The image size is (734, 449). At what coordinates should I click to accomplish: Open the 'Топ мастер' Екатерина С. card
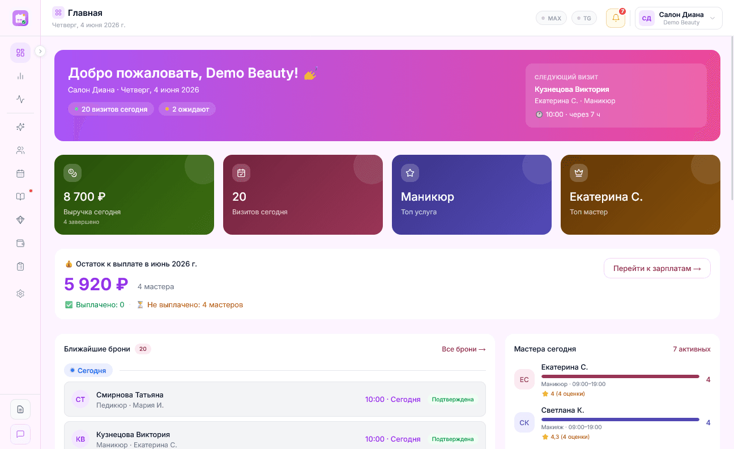coord(641,194)
